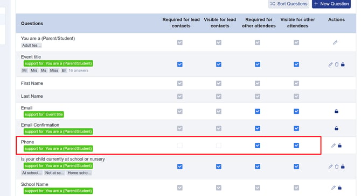Uncheck Event title 'Required for lead contacts'
The width and height of the screenshot is (361, 196).
[180, 64]
